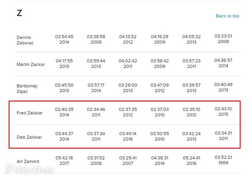Click on Deb Zalokar's name
Viewport: 252px width, 178px height.
coord(29,137)
